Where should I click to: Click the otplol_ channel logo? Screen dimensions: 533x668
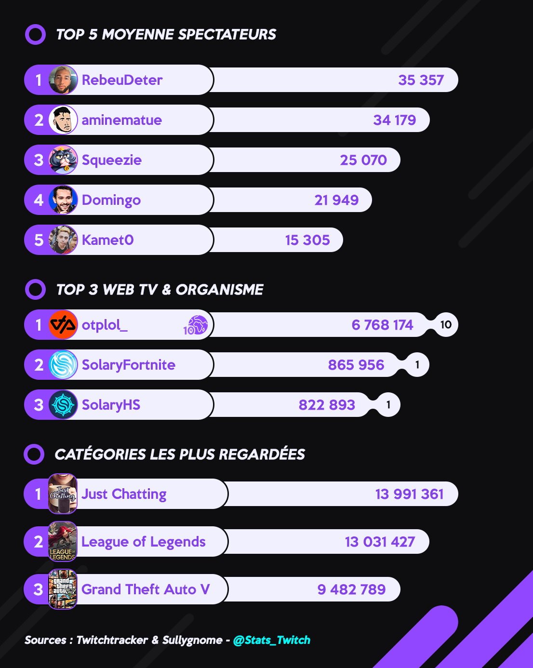tap(63, 325)
